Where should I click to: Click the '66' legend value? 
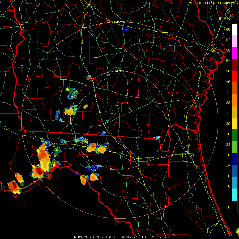(x=228, y=29)
